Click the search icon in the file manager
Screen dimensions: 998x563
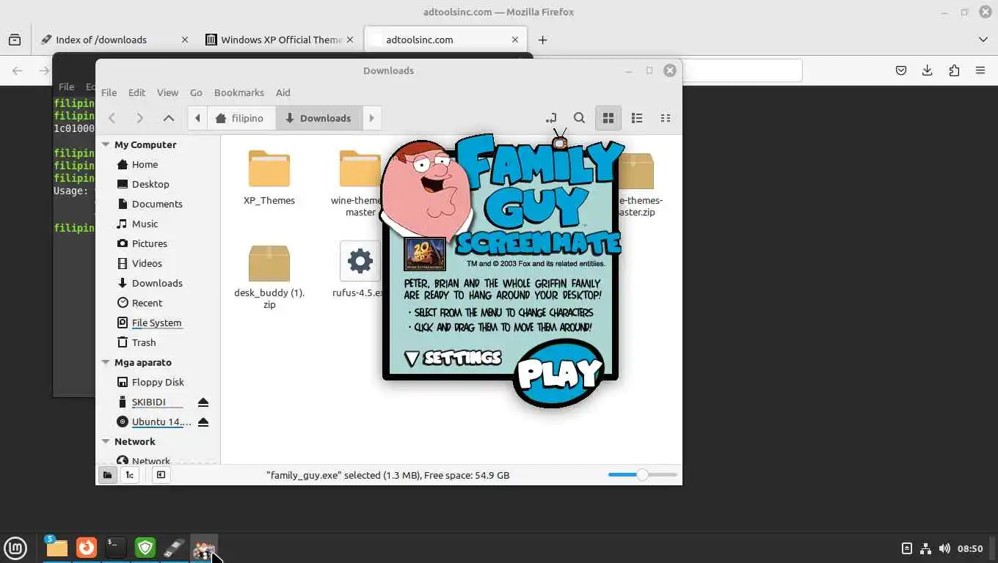579,118
